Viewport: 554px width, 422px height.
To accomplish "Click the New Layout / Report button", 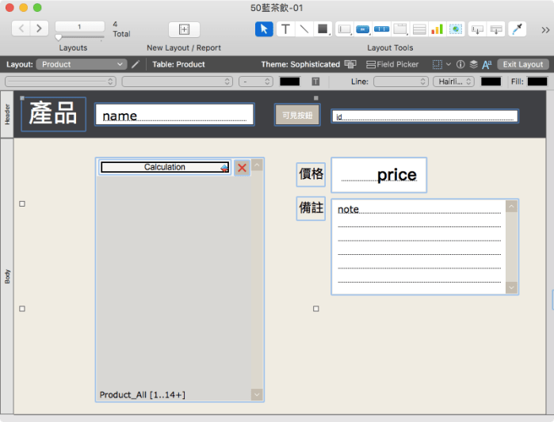I will click(x=184, y=29).
